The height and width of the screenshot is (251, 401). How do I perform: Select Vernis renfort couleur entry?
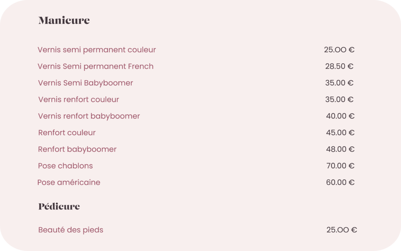(x=78, y=100)
